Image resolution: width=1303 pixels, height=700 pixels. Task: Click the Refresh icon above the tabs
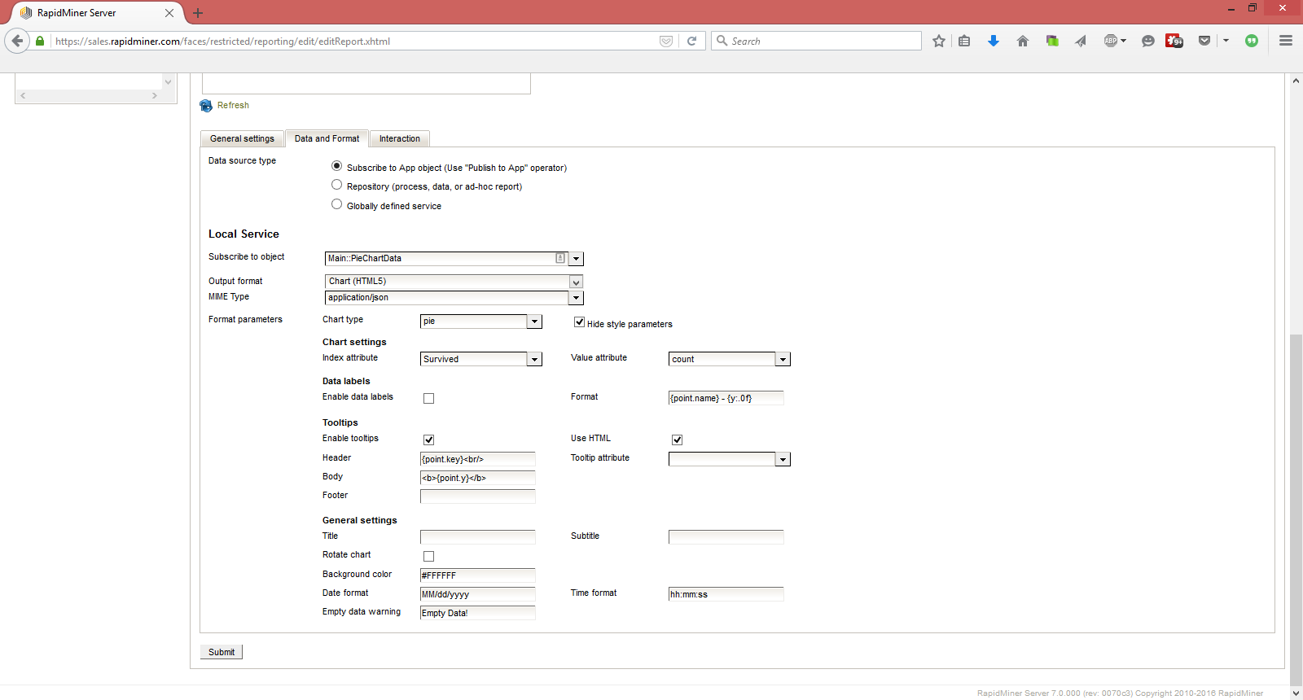(207, 106)
